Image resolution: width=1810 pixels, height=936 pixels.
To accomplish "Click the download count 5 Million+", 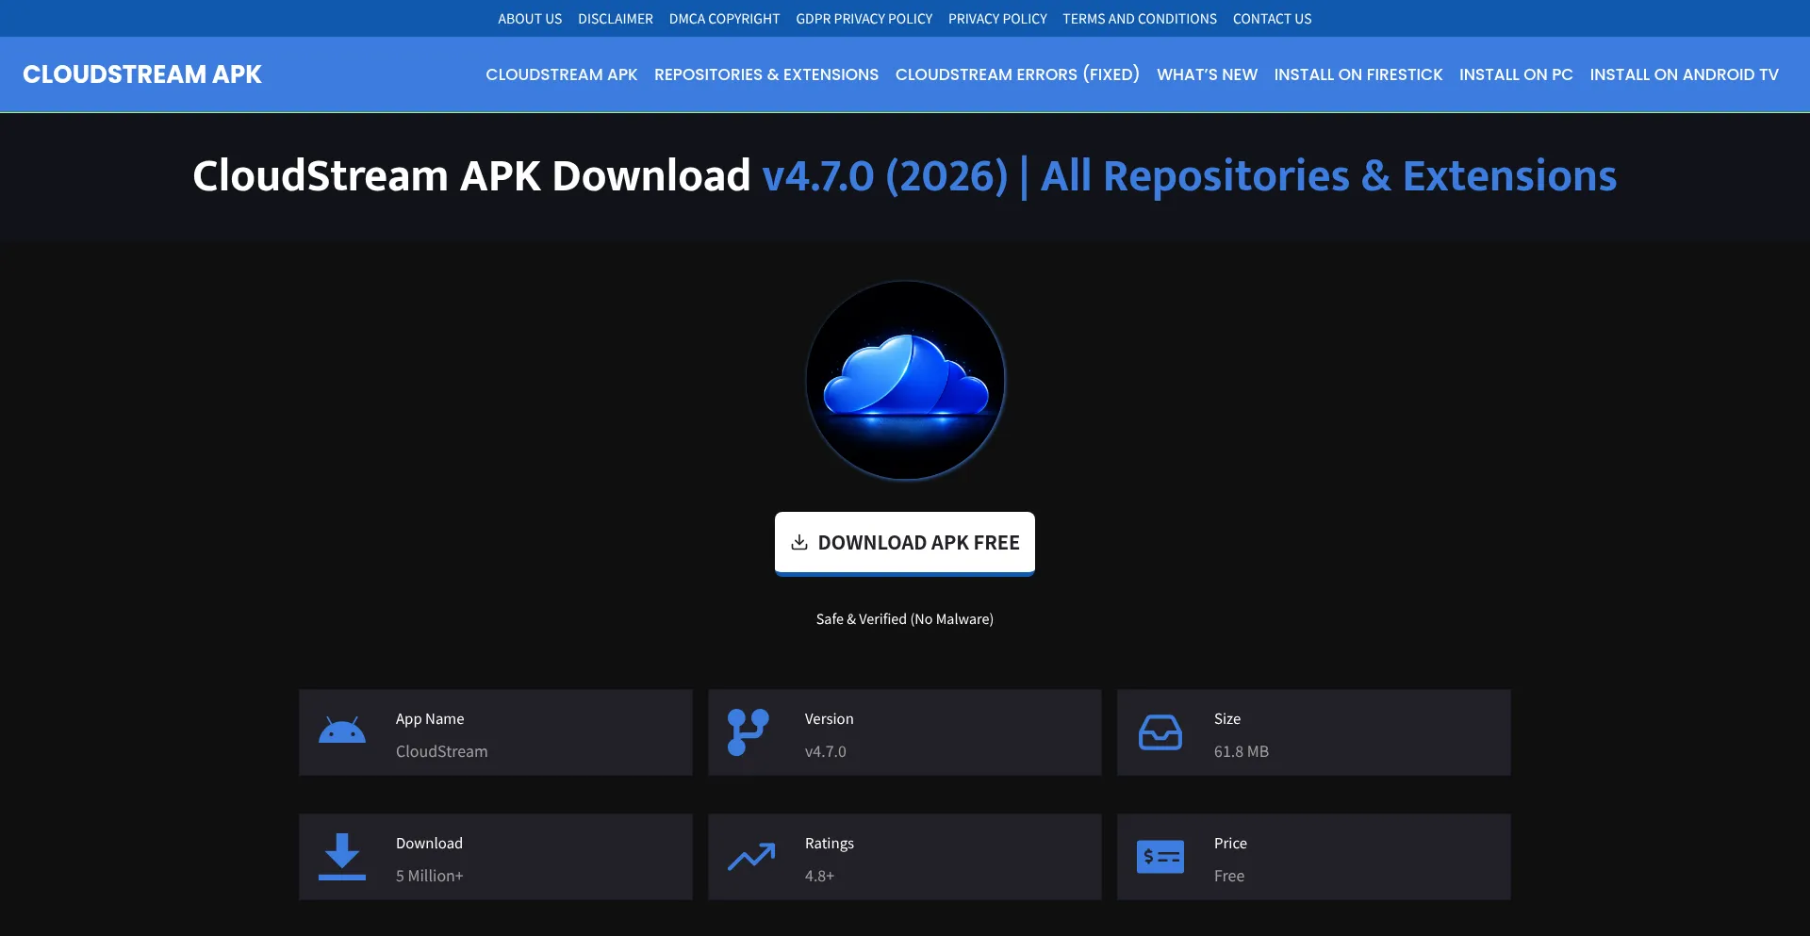I will (429, 876).
